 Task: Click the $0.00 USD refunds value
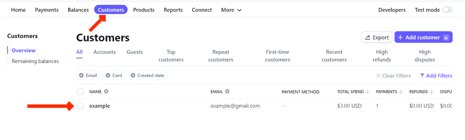pos(422,106)
